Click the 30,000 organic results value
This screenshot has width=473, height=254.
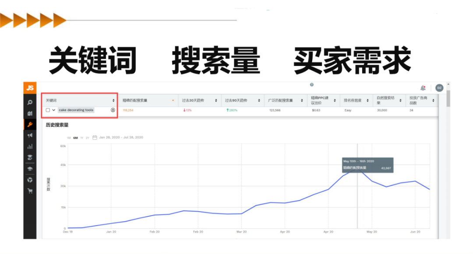tap(382, 111)
